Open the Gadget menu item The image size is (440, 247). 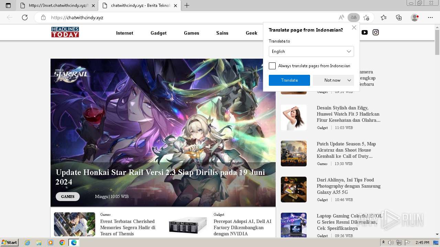158,33
